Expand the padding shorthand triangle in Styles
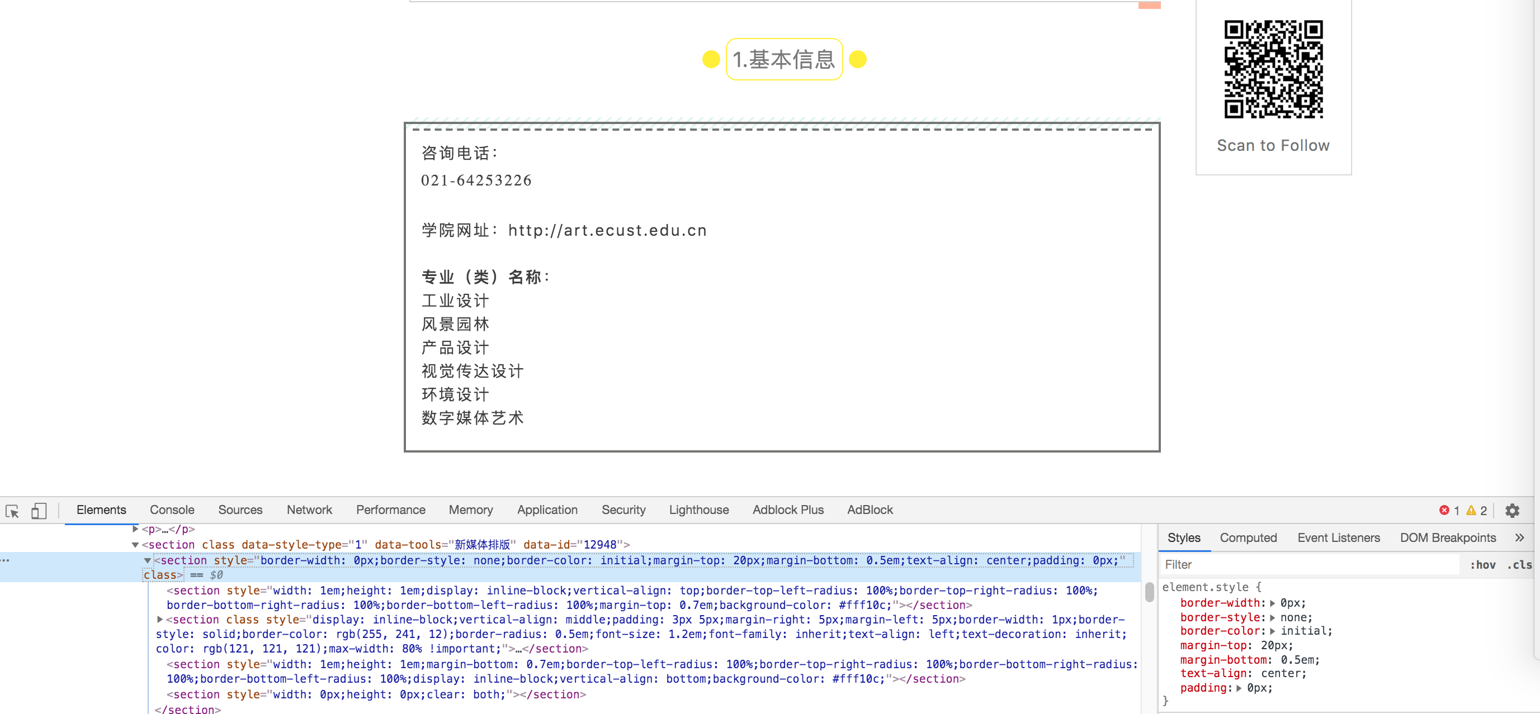 click(1239, 688)
